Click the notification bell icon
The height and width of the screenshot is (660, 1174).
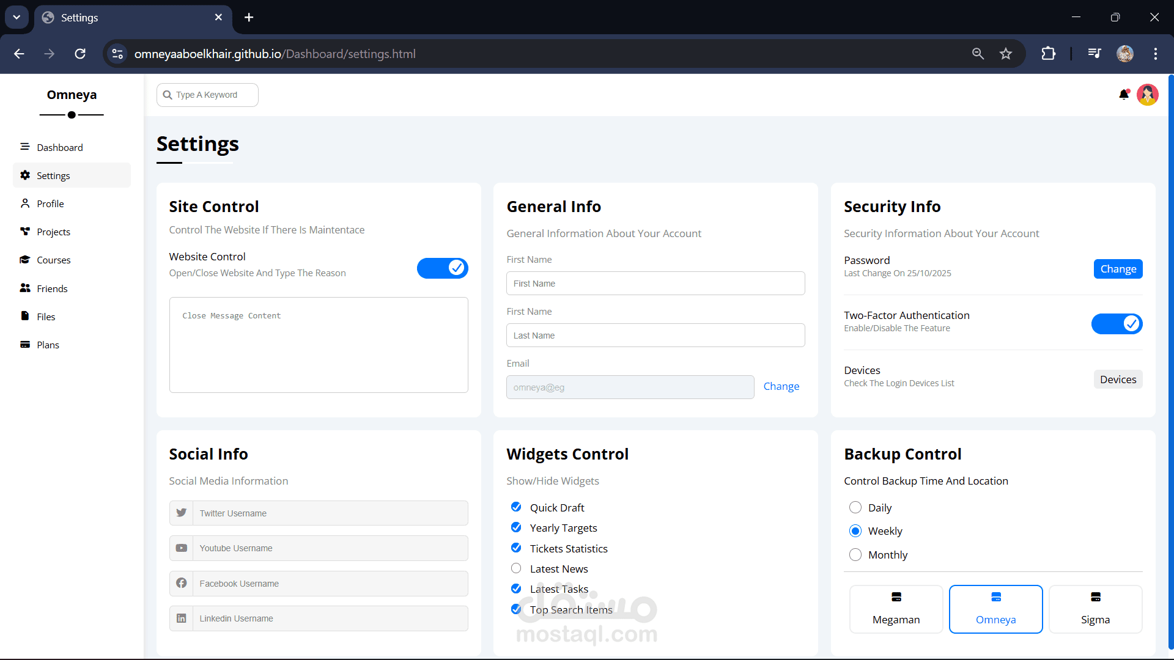tap(1124, 95)
